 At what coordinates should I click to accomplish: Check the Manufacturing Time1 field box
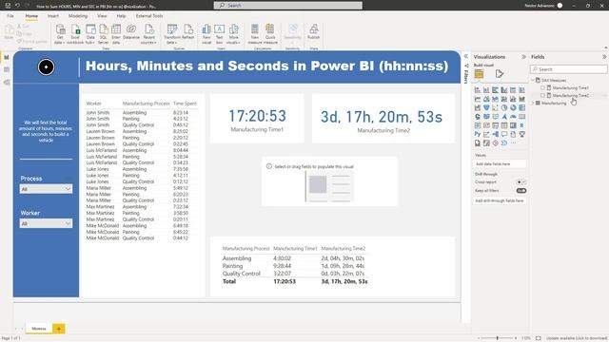(x=543, y=88)
